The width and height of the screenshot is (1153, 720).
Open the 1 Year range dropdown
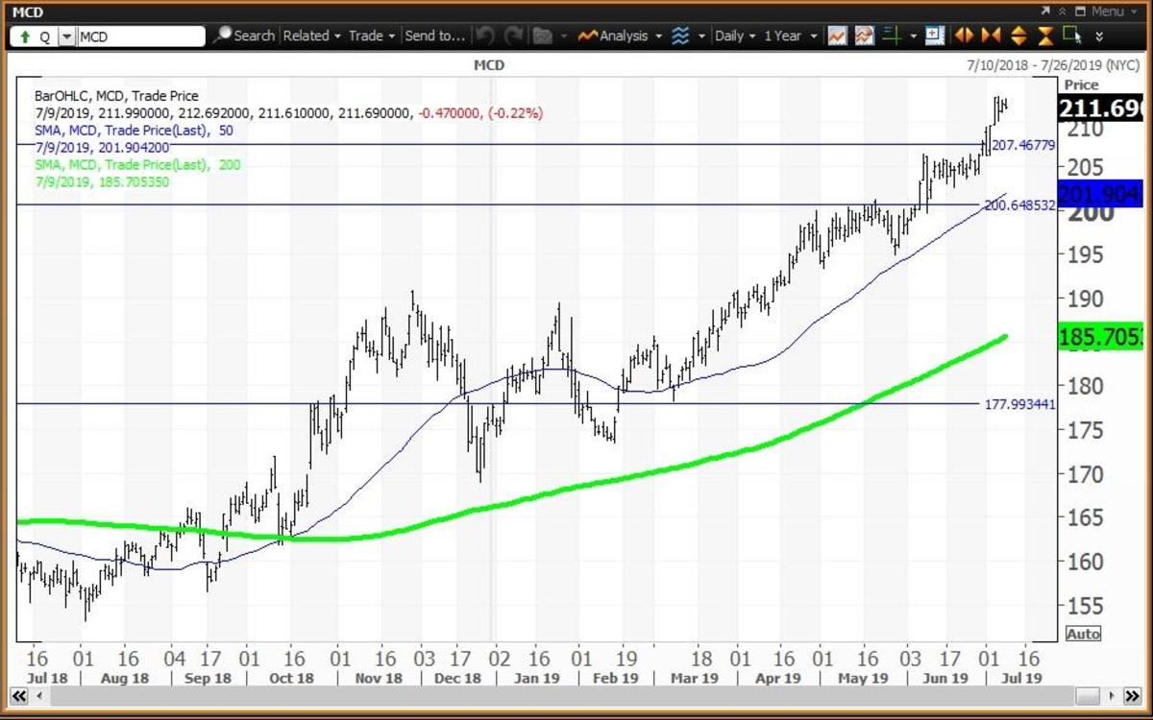[791, 36]
